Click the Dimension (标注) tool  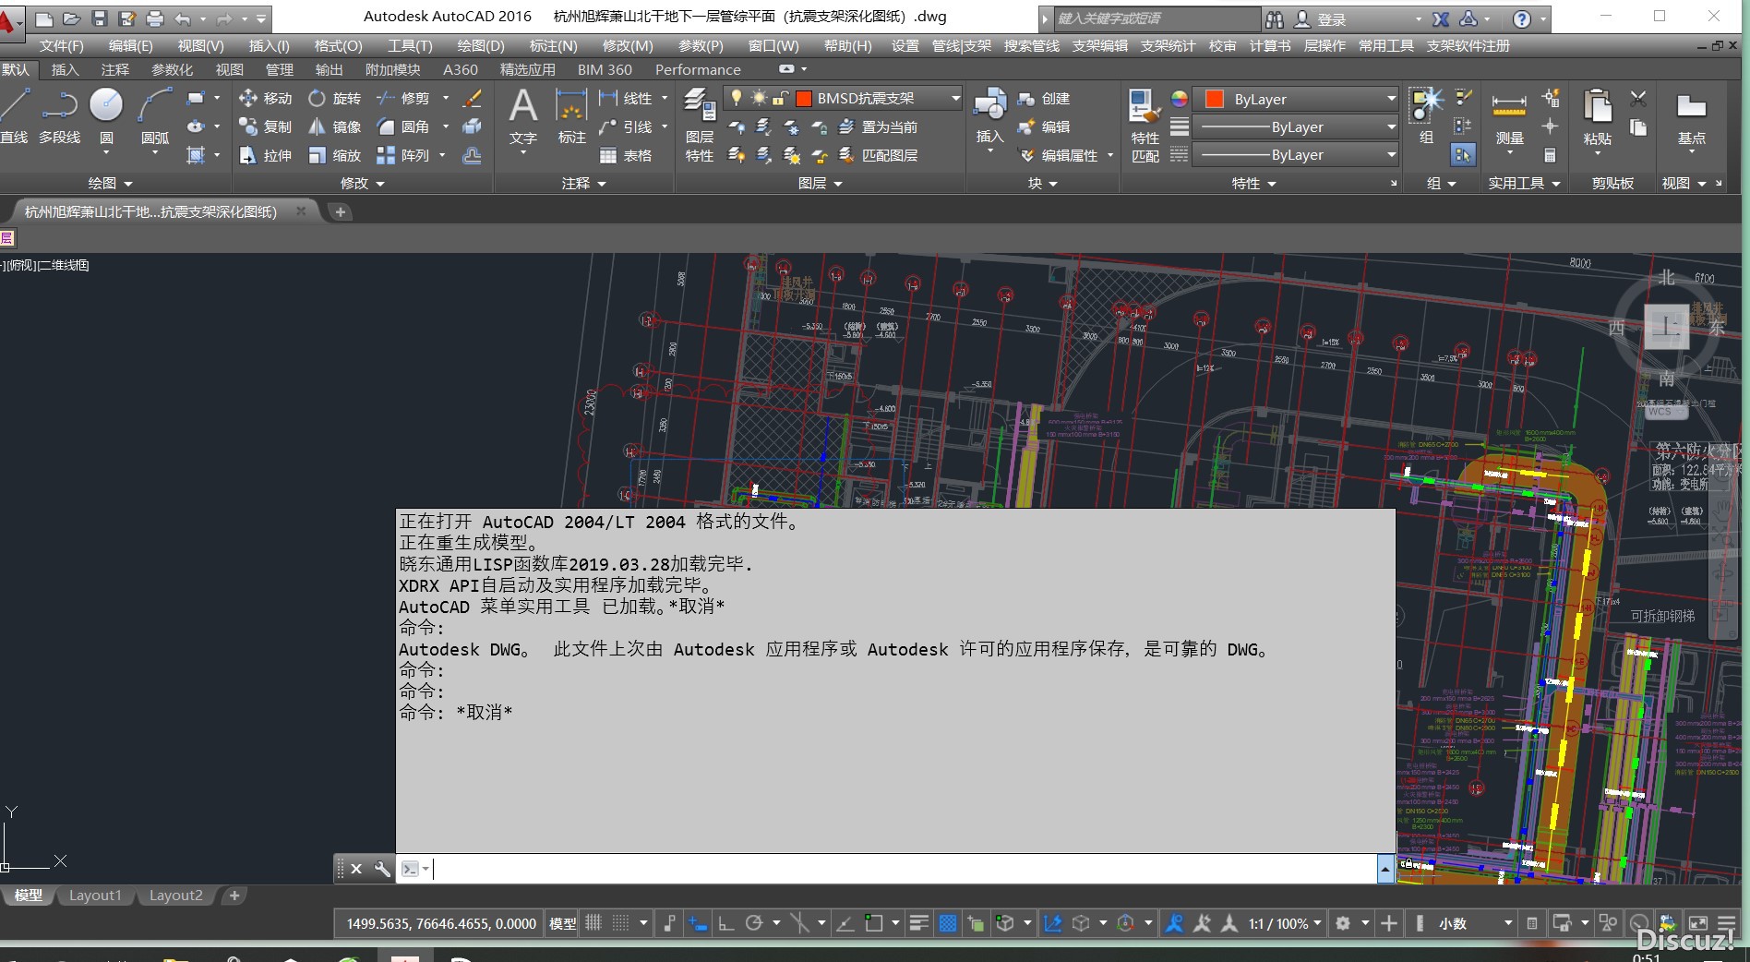[571, 116]
